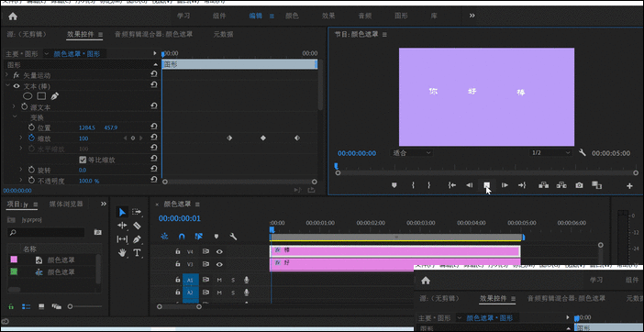Switch to 音频 workspace
This screenshot has height=332, width=644.
365,16
